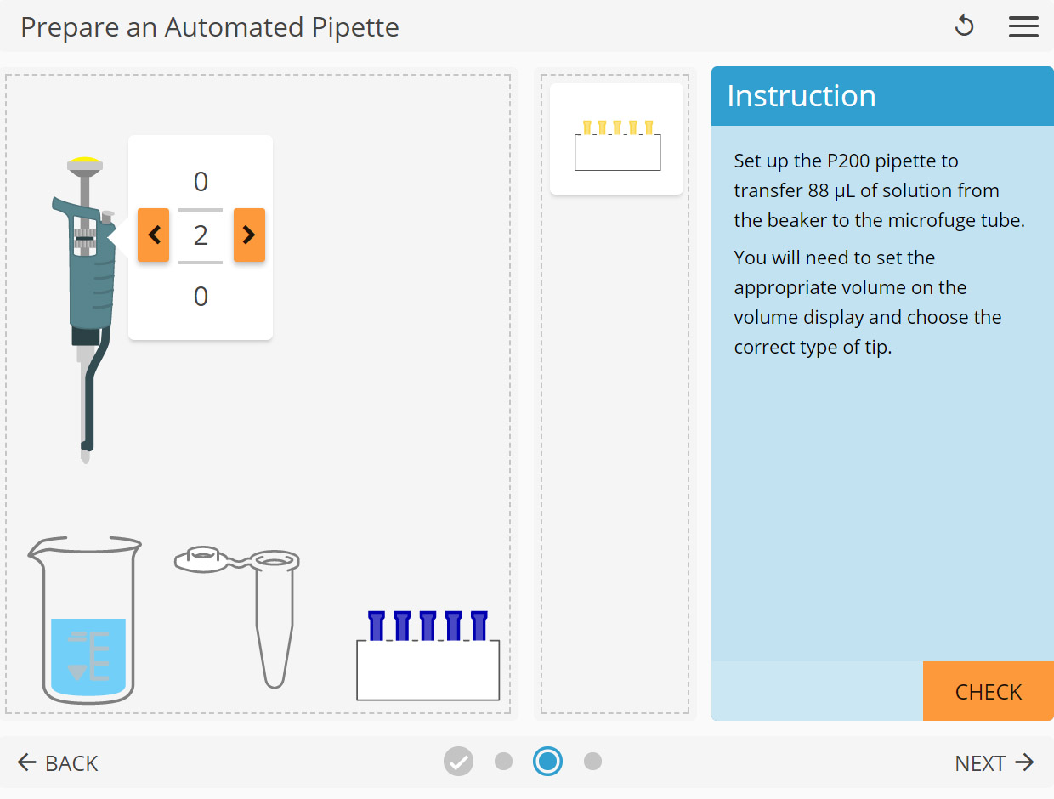
Task: Click the second gray progress dot
Action: (503, 762)
